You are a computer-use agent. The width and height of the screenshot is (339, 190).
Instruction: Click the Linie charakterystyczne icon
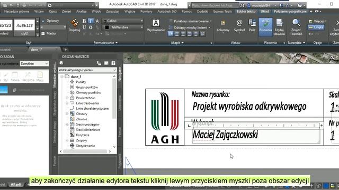click(72, 108)
